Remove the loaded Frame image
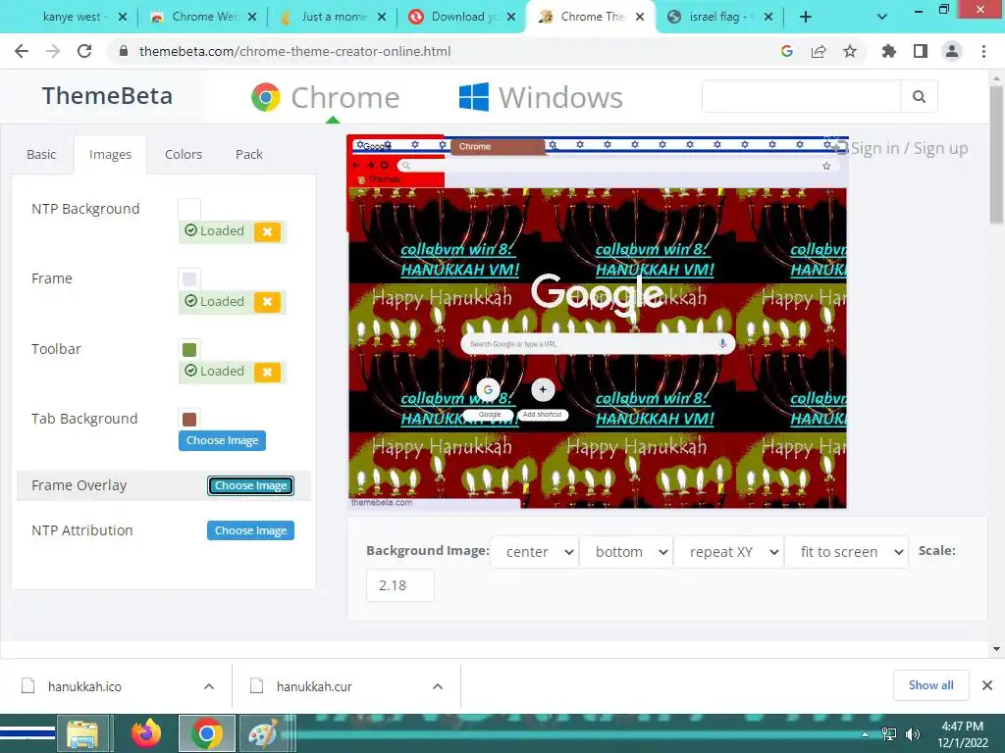 click(x=267, y=302)
